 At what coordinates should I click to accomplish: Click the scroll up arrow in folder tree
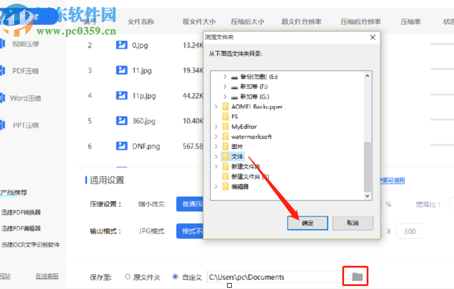(367, 76)
